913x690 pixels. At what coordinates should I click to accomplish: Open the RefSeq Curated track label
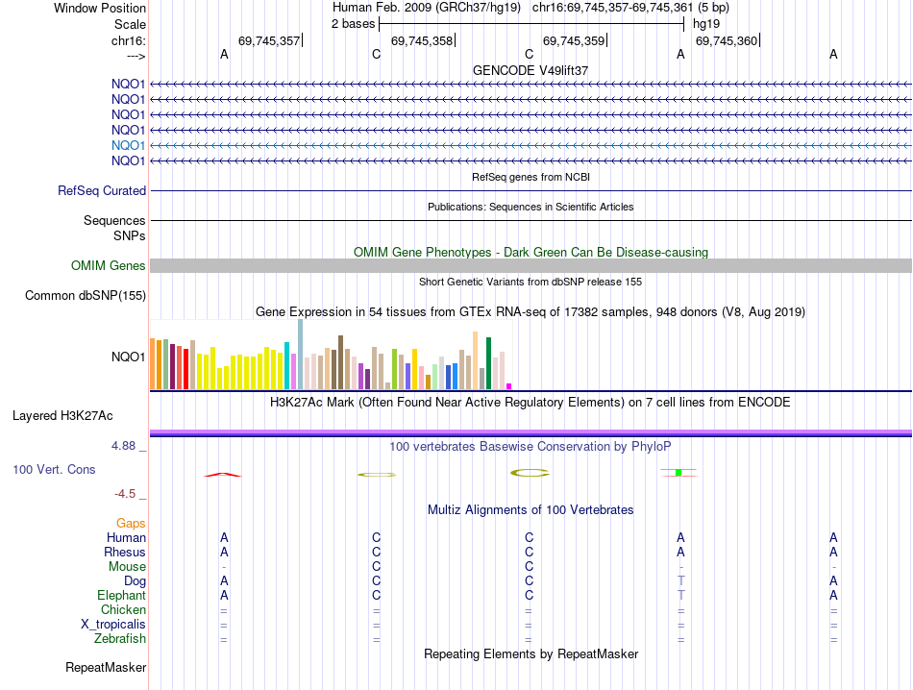102,191
